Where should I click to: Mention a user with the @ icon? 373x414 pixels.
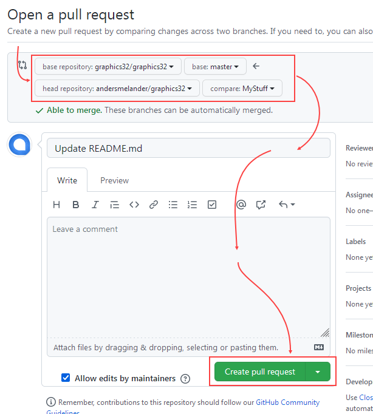click(241, 205)
